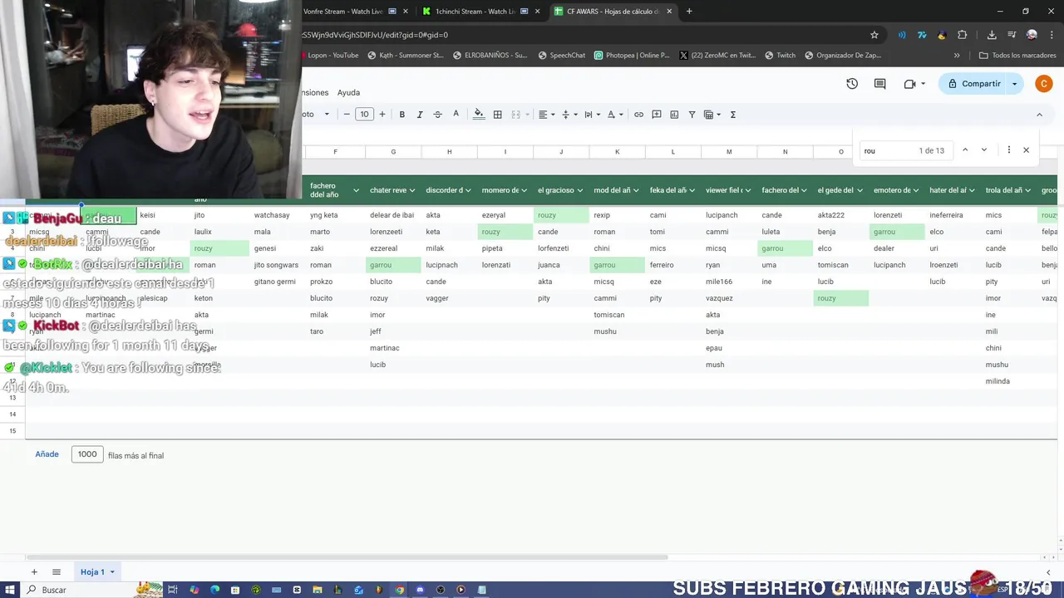Image resolution: width=1064 pixels, height=598 pixels.
Task: Open the text color picker
Action: point(456,115)
